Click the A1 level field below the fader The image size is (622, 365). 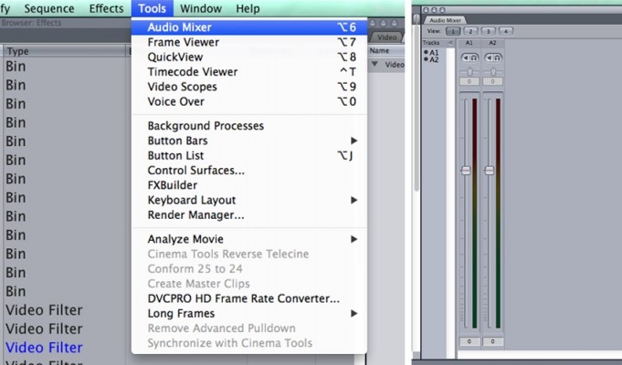tap(469, 341)
